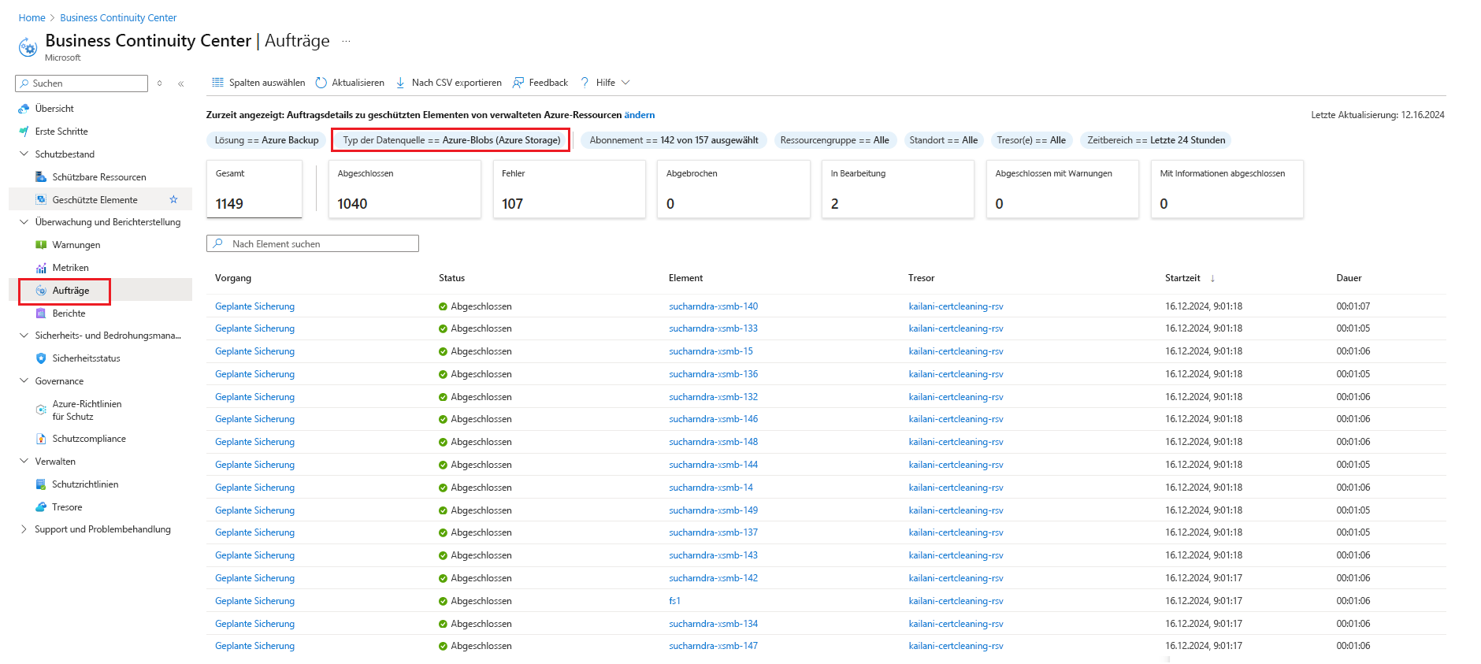Click the Tresore cloud icon
This screenshot has width=1481, height=664.
tap(41, 507)
